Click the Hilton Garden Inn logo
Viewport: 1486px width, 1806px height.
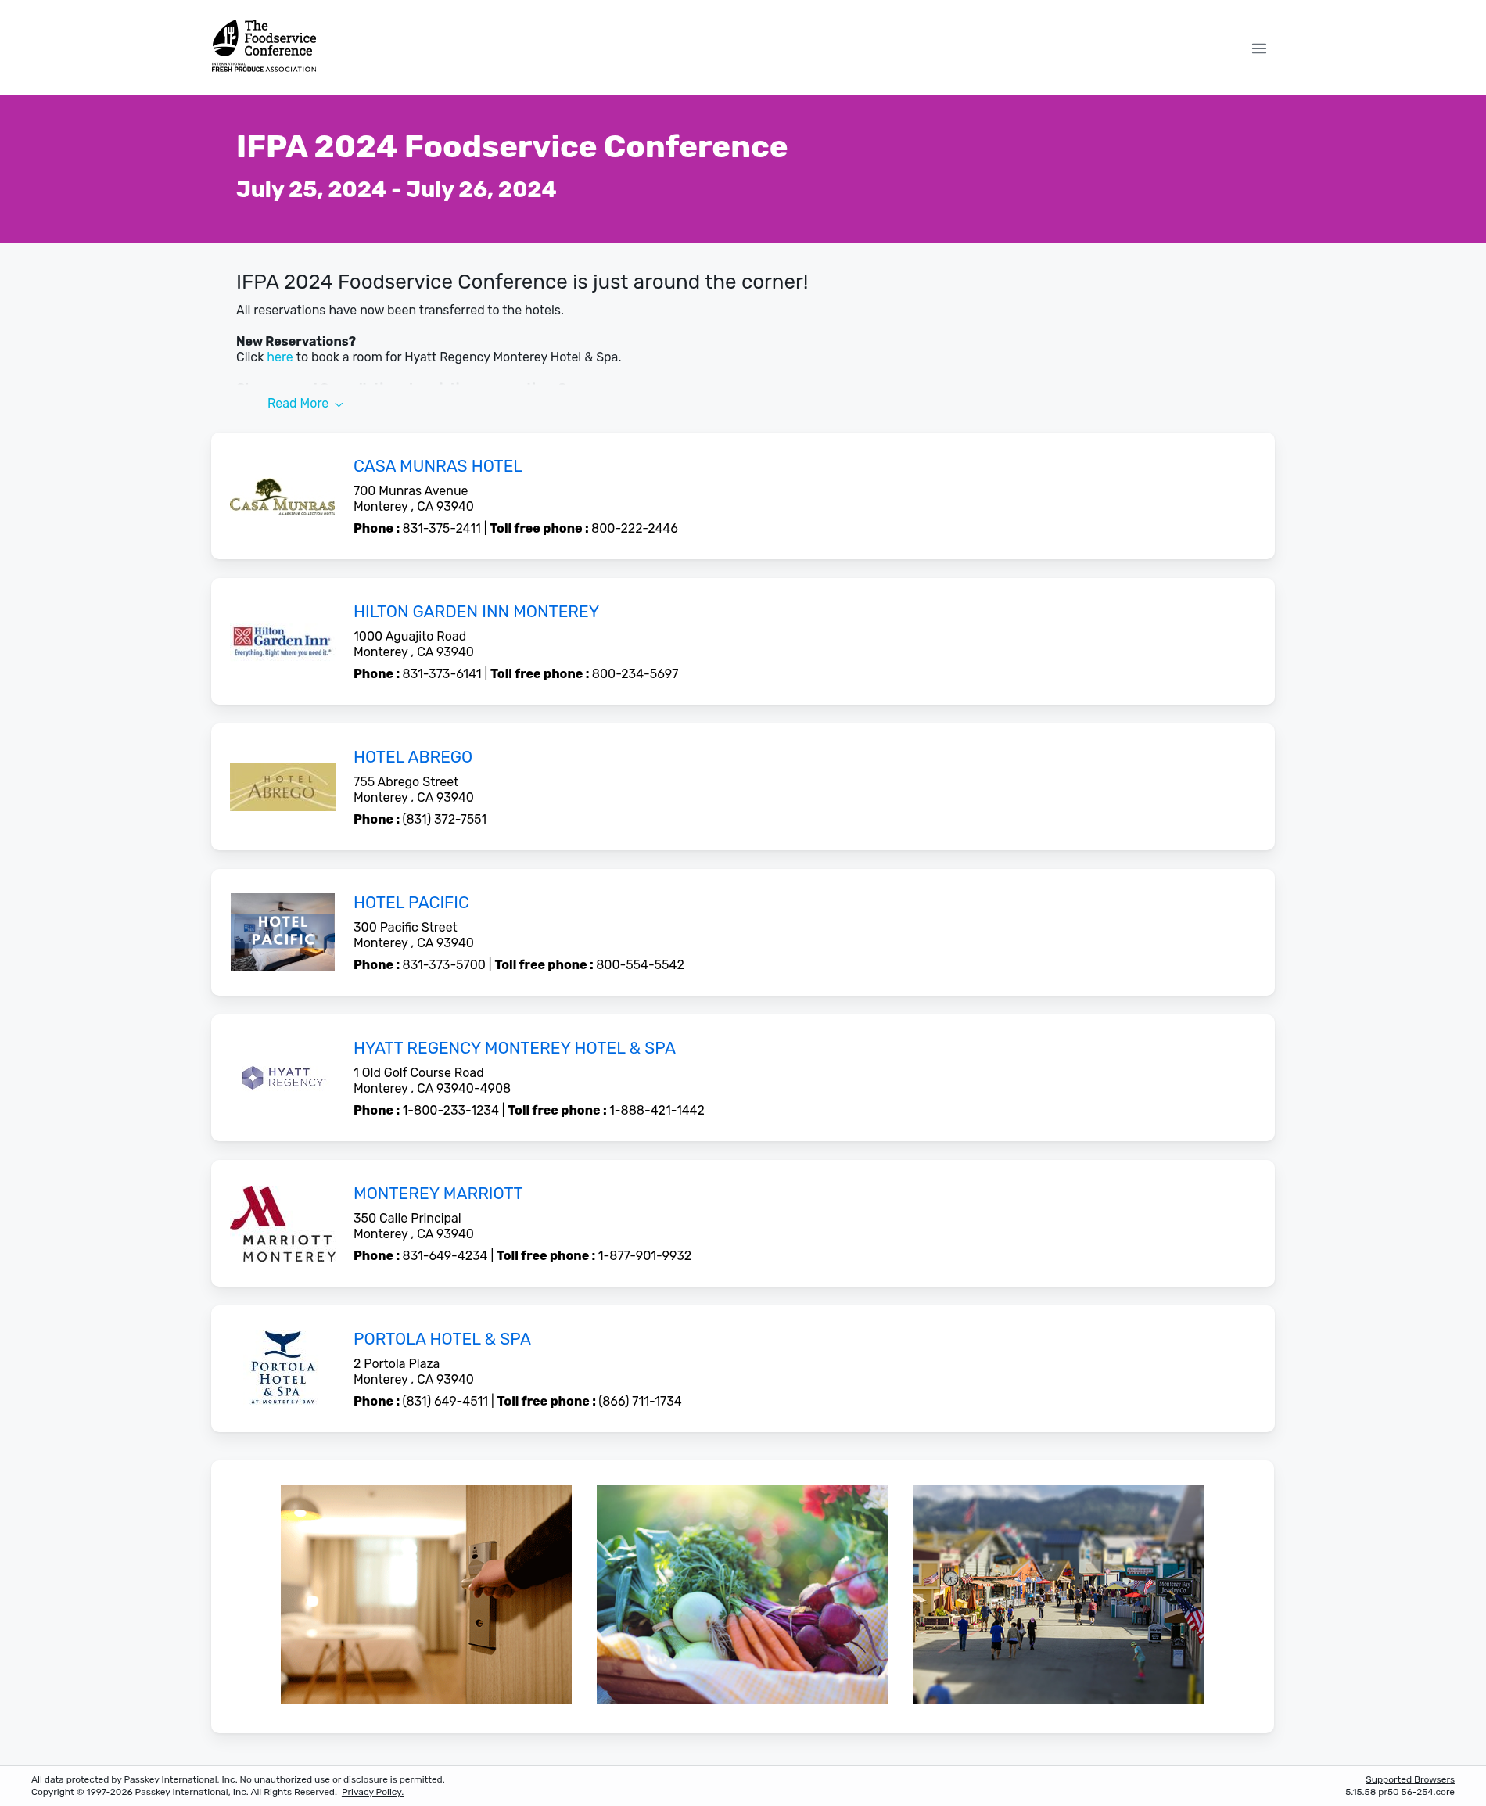(282, 641)
